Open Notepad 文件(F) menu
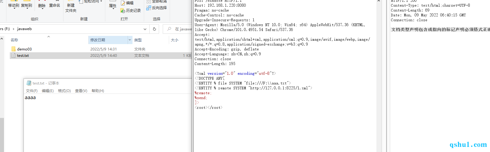 (x=32, y=91)
